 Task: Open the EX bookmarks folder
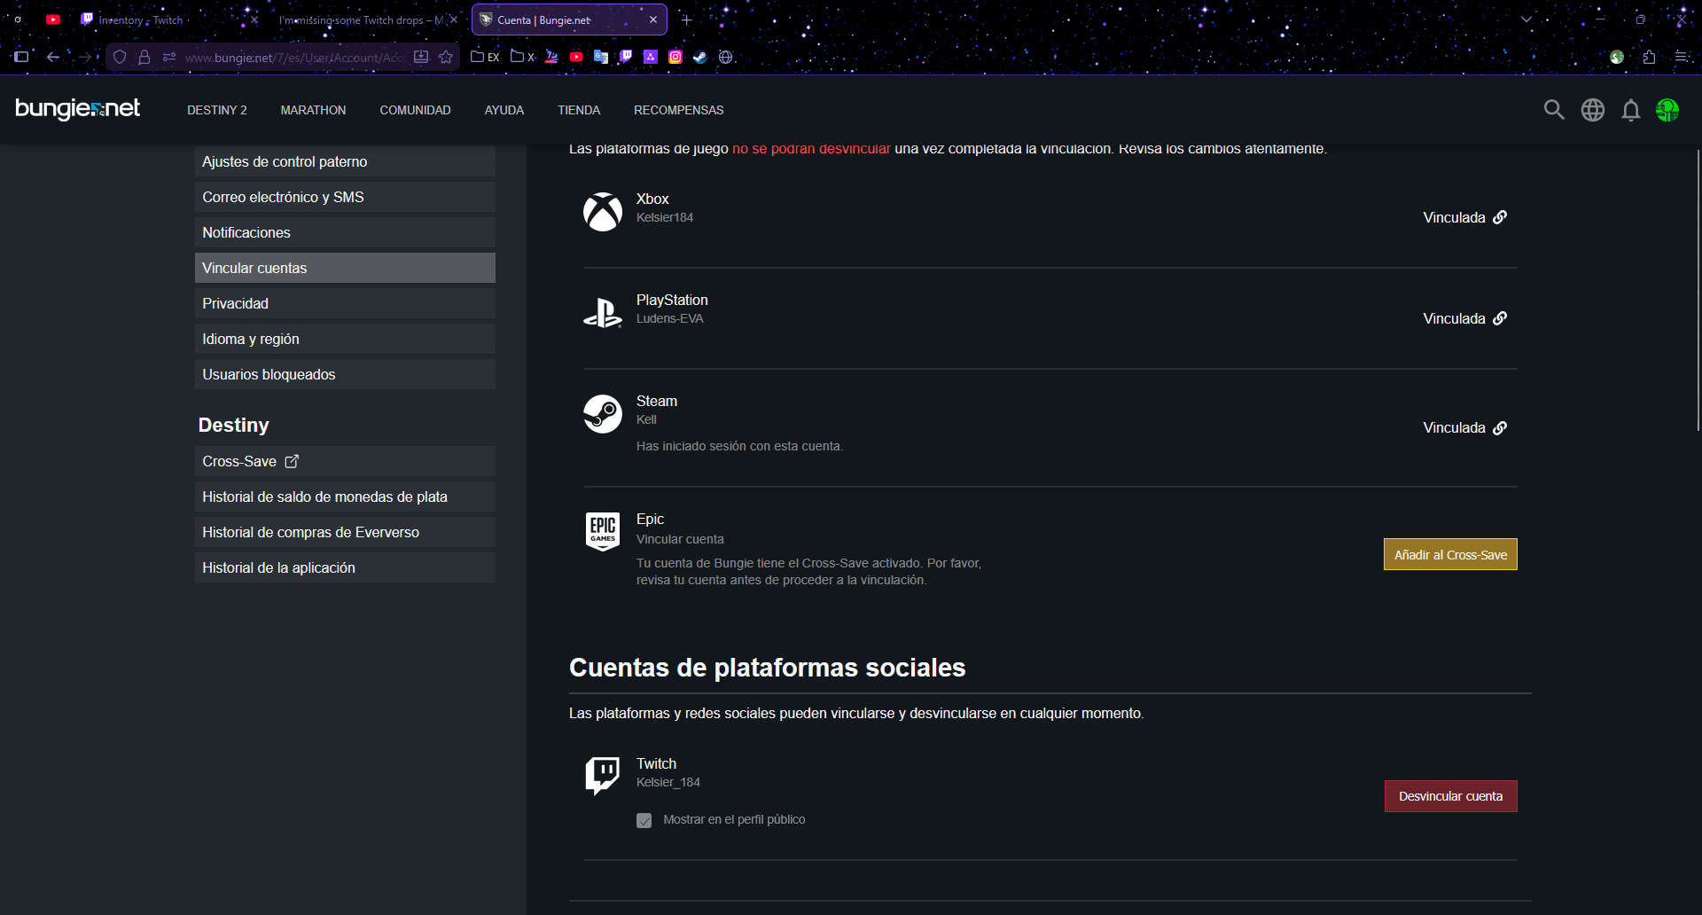485,57
